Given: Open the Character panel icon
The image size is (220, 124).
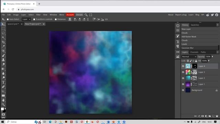Looking at the screenshot, I should click(178, 42).
